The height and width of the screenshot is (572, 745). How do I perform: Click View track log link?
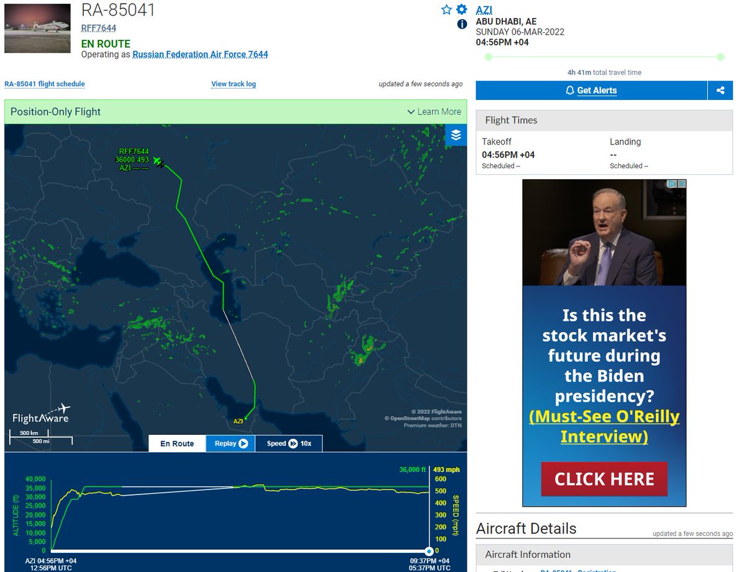233,84
